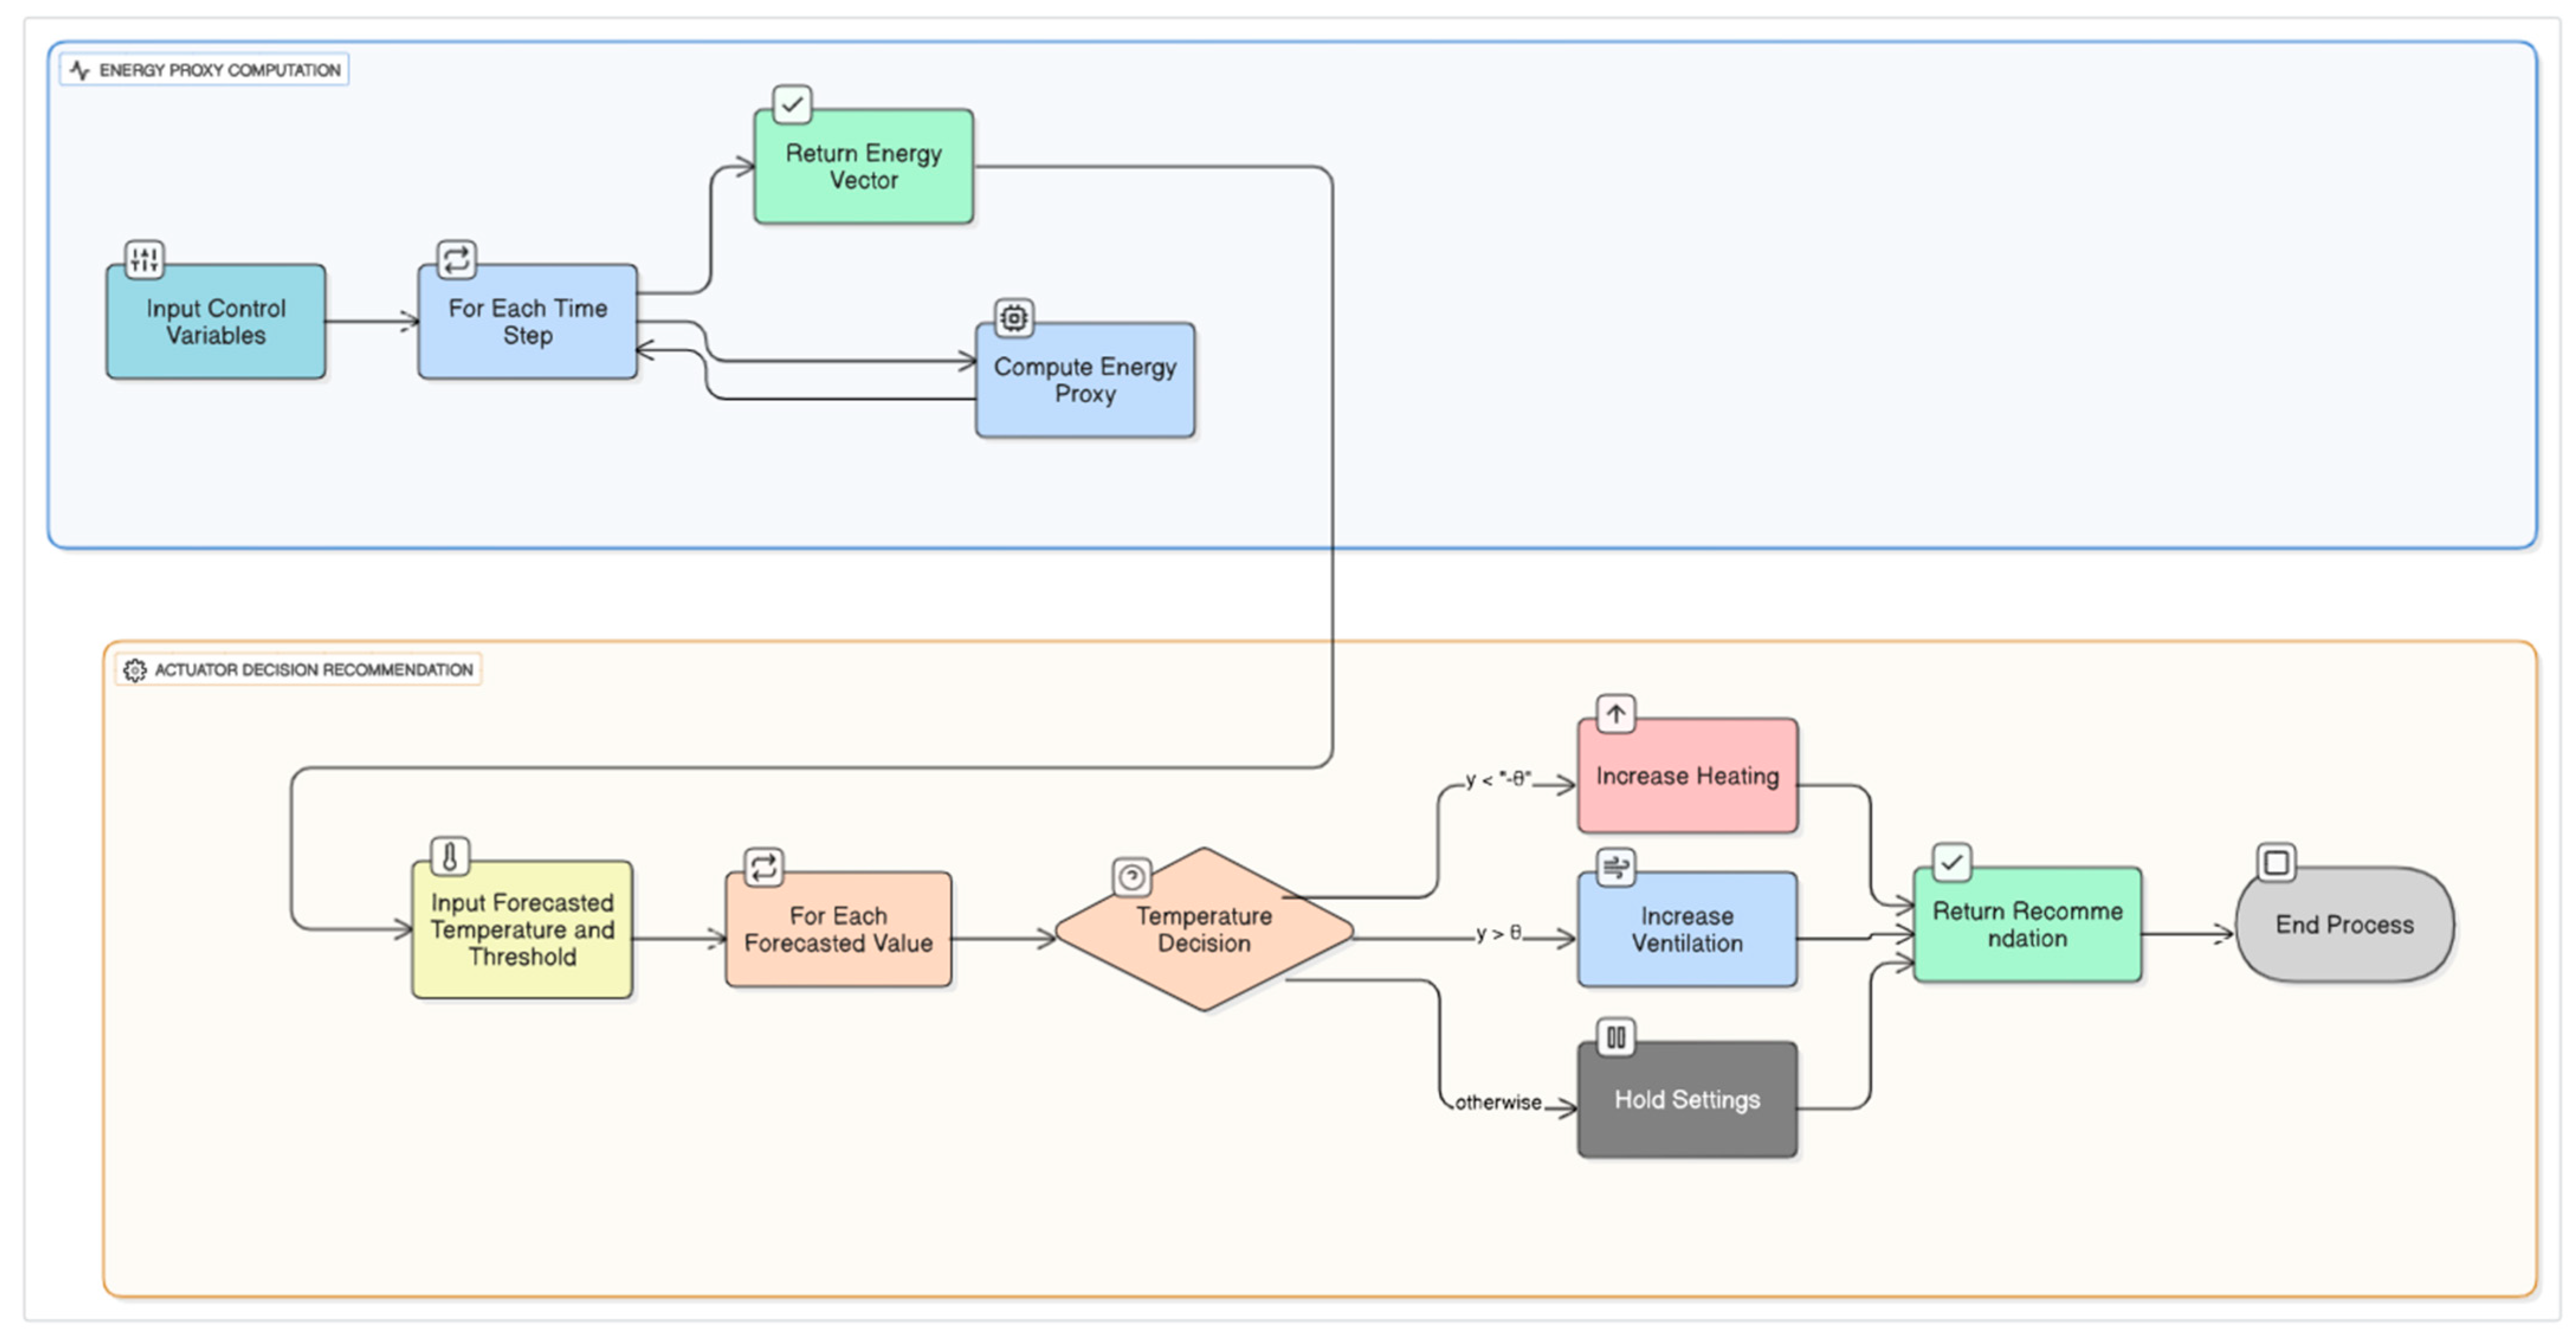
Task: Click the question icon on Temperature Decision
Action: [x=1132, y=877]
